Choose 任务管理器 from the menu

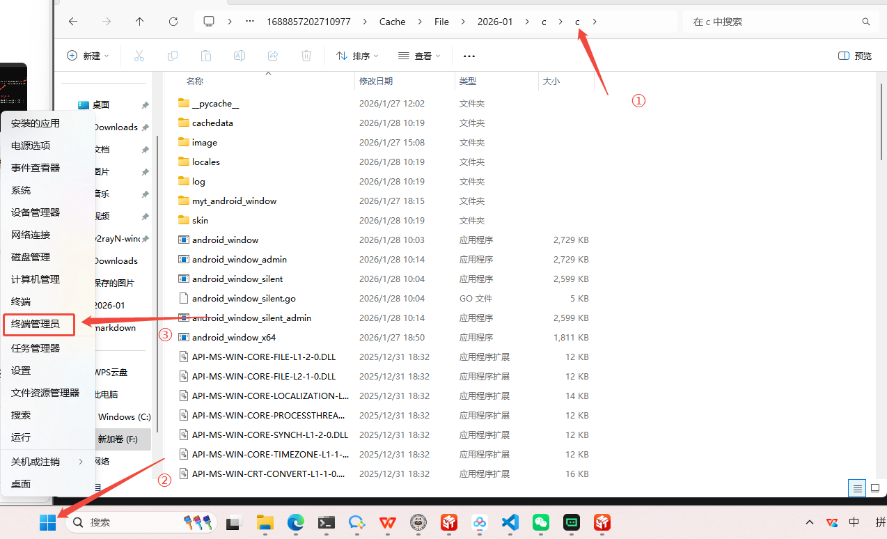point(36,348)
